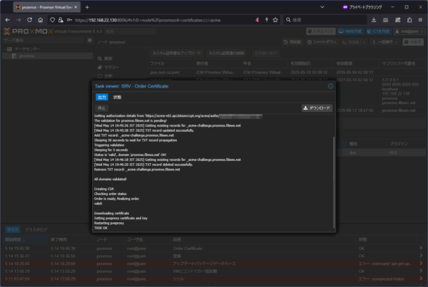
Task: Click the ヘルプ help button
Action: 413,42
